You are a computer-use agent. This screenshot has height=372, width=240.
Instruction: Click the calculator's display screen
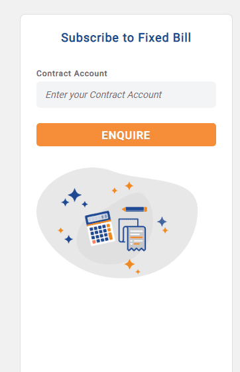(x=98, y=218)
